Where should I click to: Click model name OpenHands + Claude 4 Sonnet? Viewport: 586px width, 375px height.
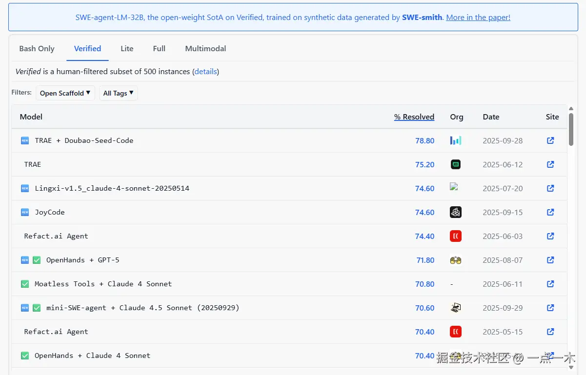click(x=93, y=355)
